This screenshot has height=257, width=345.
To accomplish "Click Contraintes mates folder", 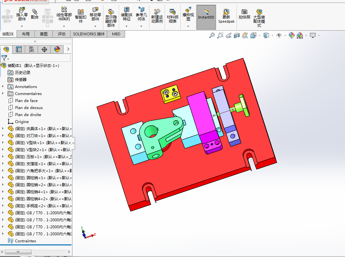I will click(22, 241).
